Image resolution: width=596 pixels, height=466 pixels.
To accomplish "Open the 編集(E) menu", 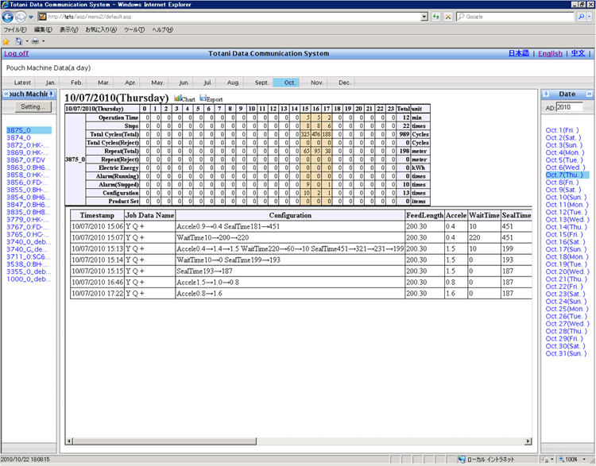I will pyautogui.click(x=43, y=29).
